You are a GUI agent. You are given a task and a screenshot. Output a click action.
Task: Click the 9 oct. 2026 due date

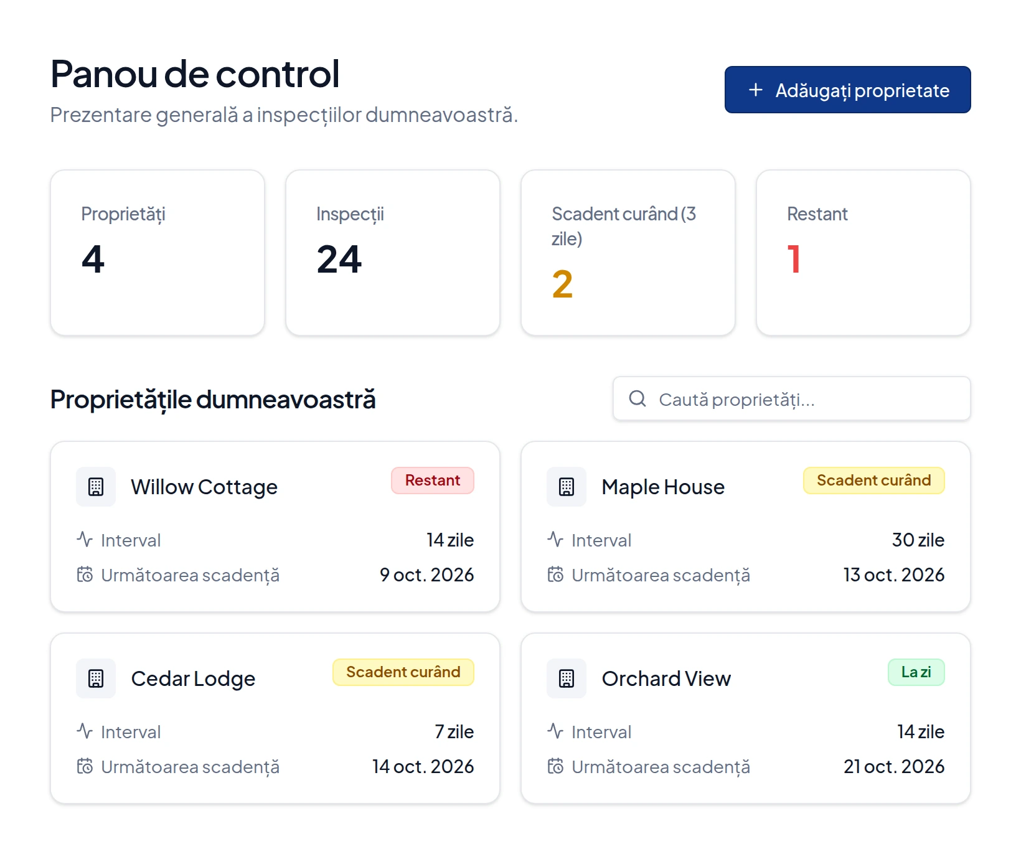pos(427,575)
